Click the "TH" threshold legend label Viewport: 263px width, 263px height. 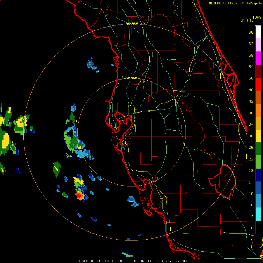pos(251,228)
